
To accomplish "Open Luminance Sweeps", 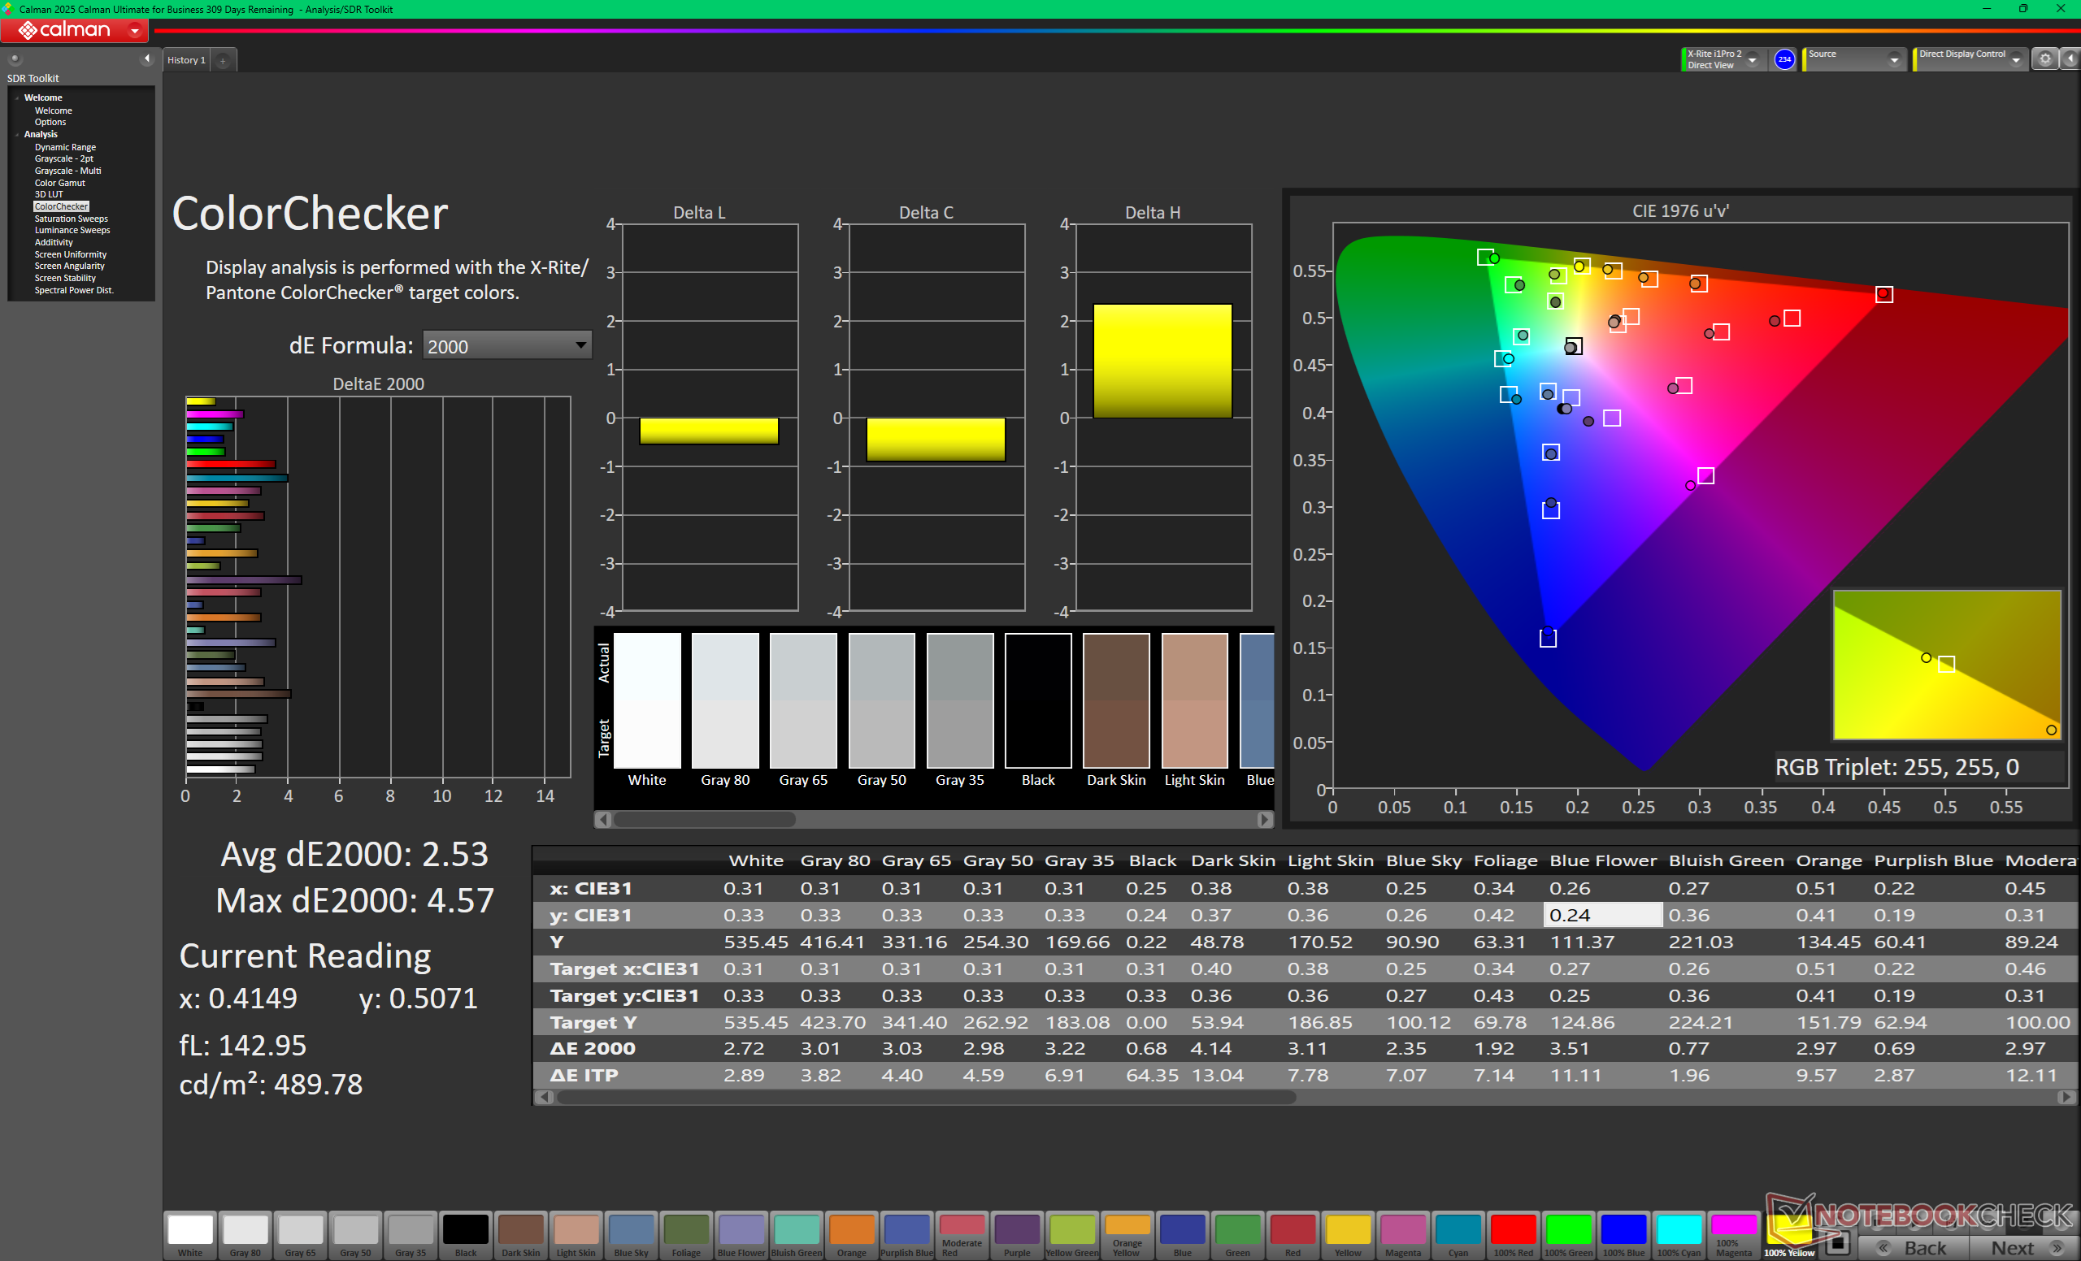I will pyautogui.click(x=72, y=231).
